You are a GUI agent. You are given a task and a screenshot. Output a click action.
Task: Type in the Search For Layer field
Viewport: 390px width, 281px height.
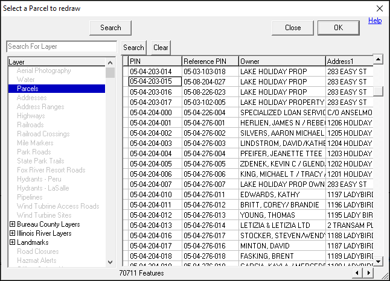point(61,46)
